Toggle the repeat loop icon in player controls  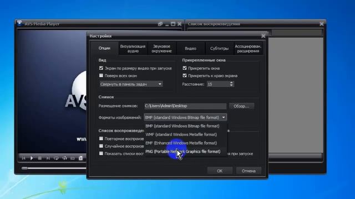[x=56, y=159]
